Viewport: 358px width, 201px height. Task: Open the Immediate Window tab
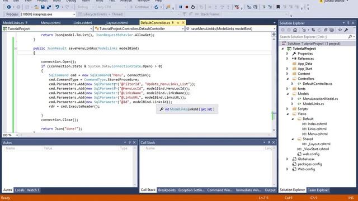[248, 190]
